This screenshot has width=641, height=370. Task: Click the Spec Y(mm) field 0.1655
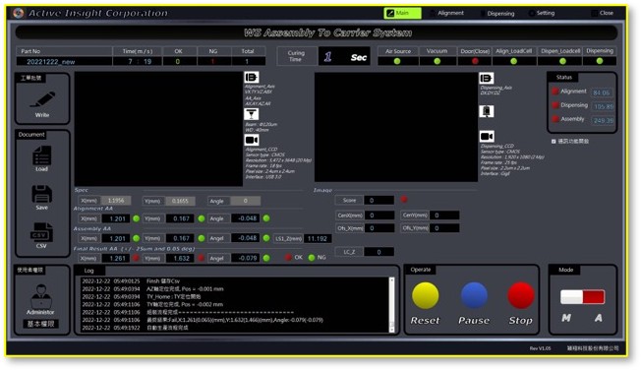[180, 201]
